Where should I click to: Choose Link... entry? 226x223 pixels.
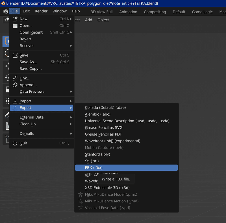click(42, 78)
